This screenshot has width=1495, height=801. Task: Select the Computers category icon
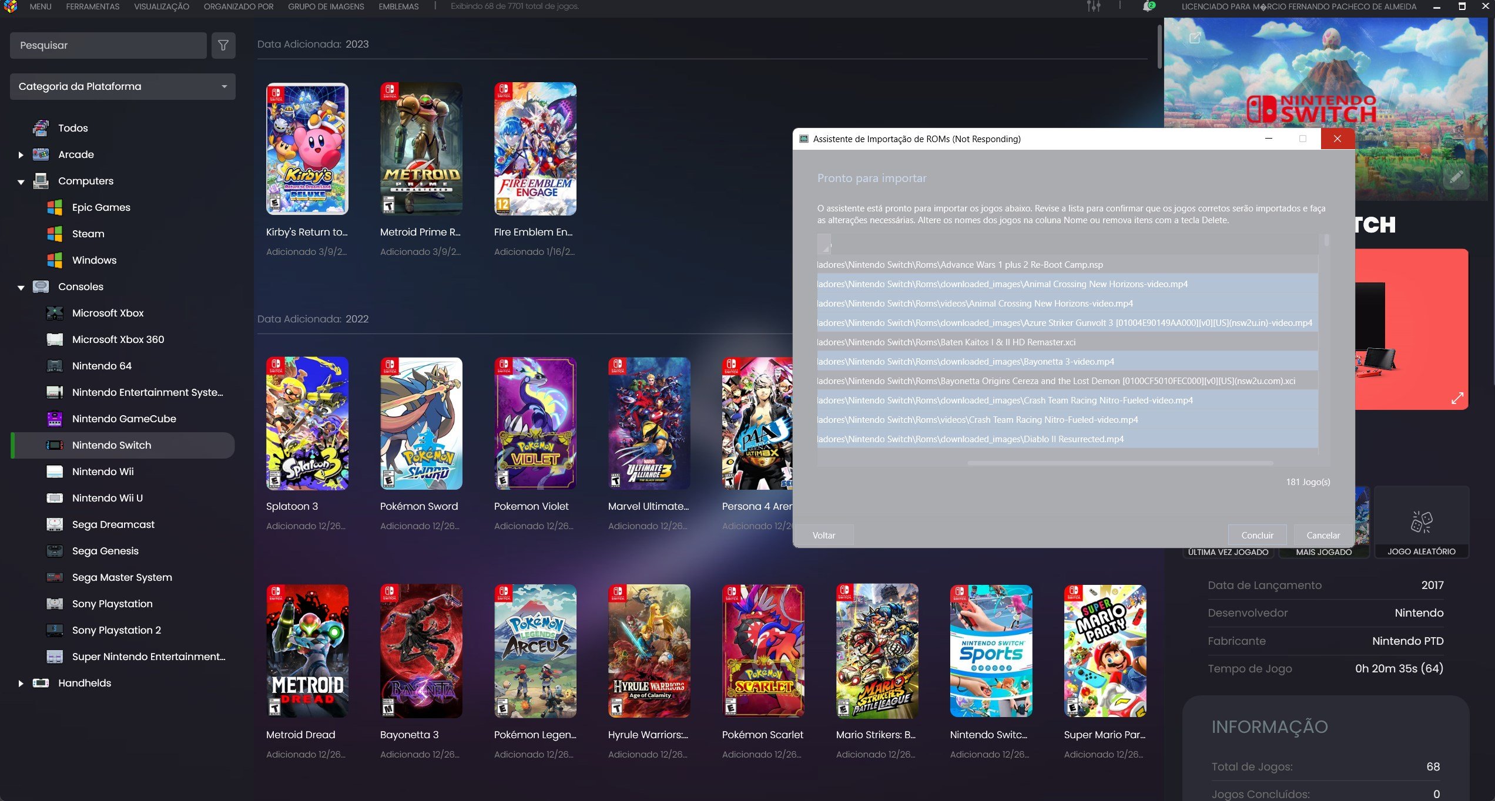(x=41, y=181)
